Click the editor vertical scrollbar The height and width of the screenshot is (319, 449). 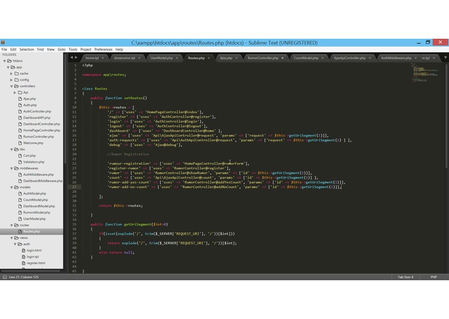pyautogui.click(x=446, y=116)
